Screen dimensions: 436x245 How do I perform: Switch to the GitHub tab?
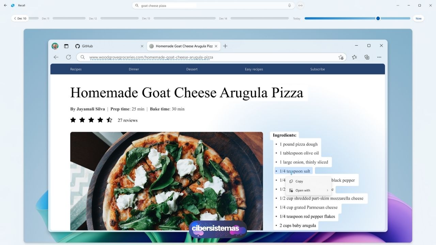click(x=109, y=46)
